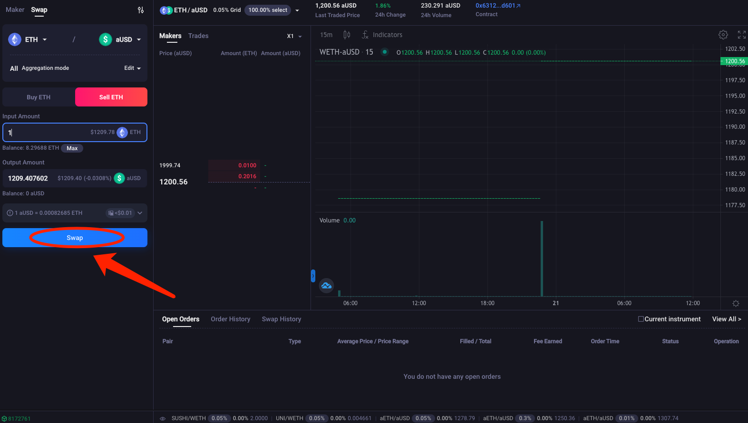748x423 pixels.
Task: Switch to Buy ETH mode
Action: (39, 97)
